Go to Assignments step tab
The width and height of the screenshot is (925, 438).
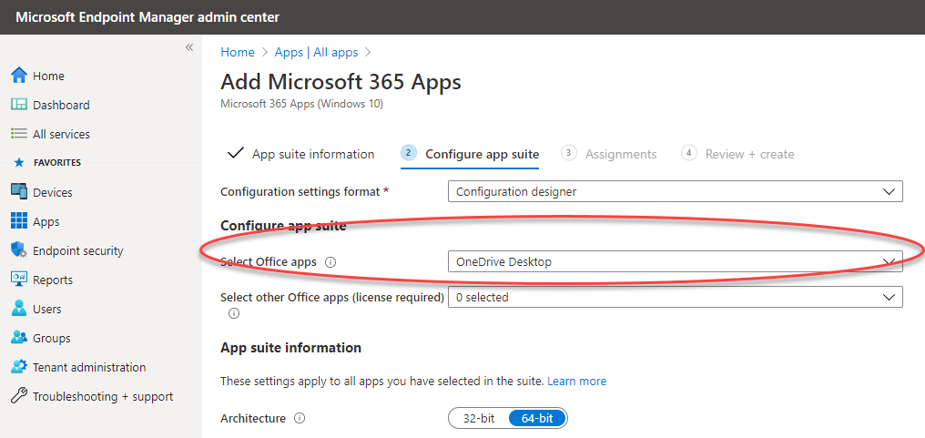621,154
